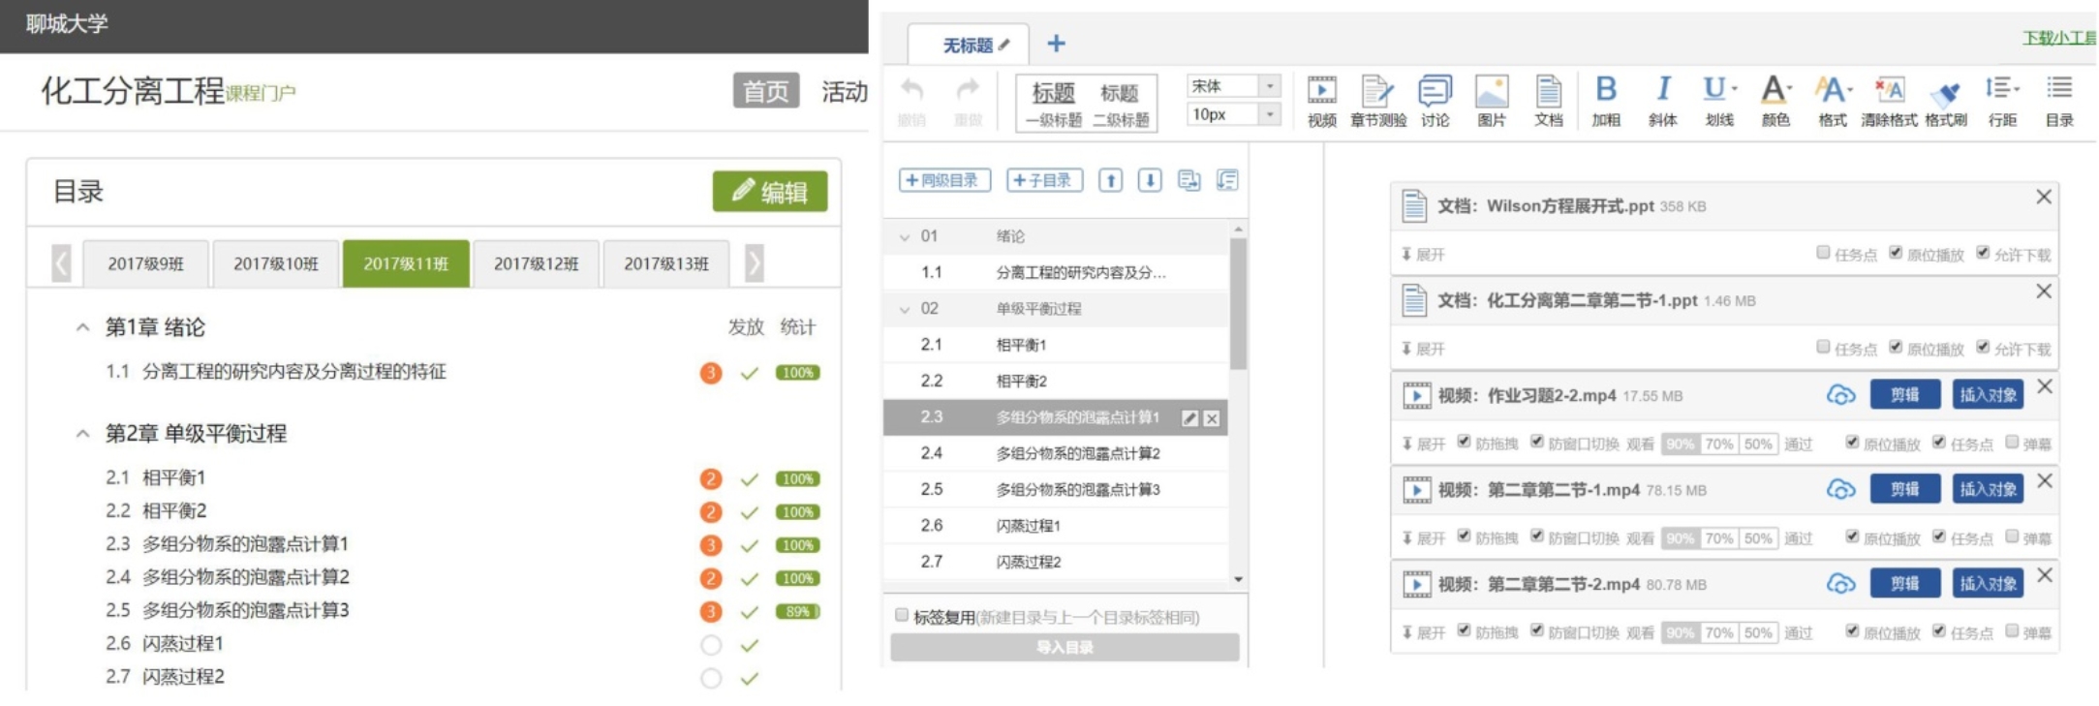Image resolution: width=2099 pixels, height=706 pixels.
Task: Open the 下载小工具 link
Action: click(2058, 38)
